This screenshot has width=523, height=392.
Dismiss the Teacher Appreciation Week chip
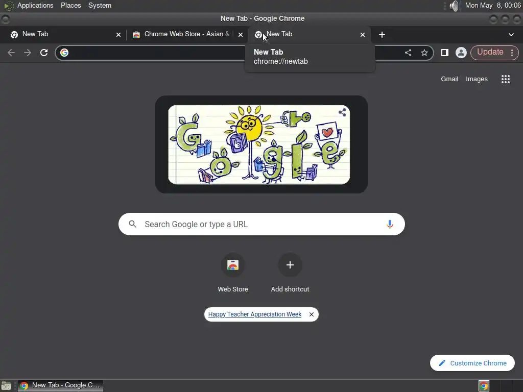click(311, 314)
